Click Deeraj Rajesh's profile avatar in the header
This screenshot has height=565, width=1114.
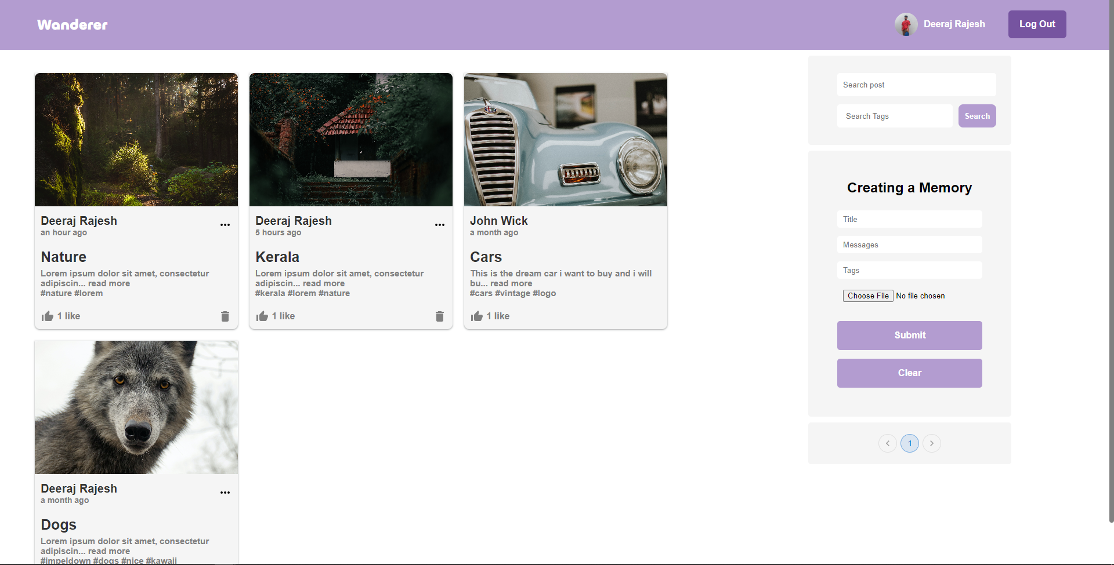click(906, 24)
